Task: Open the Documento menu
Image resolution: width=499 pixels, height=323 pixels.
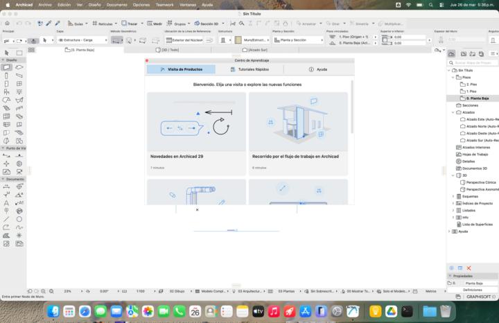Action: (x=117, y=5)
